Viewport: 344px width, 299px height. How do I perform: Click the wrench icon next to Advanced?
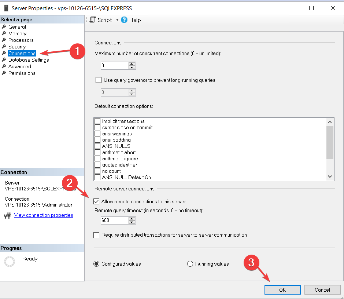[4, 66]
